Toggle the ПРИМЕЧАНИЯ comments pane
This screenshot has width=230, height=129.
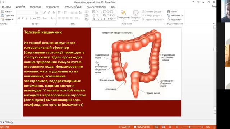pos(142,127)
